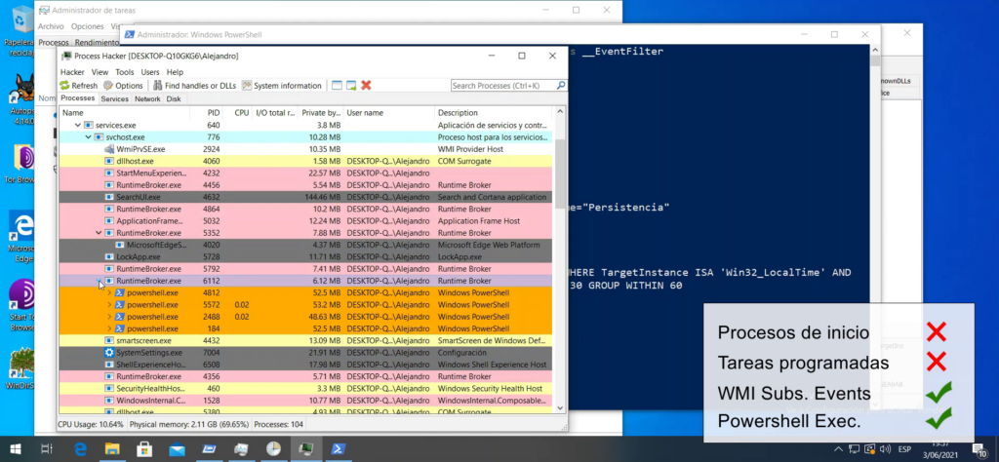Image resolution: width=999 pixels, height=462 pixels.
Task: Click the process list scroll-down arrow
Action: point(560,408)
